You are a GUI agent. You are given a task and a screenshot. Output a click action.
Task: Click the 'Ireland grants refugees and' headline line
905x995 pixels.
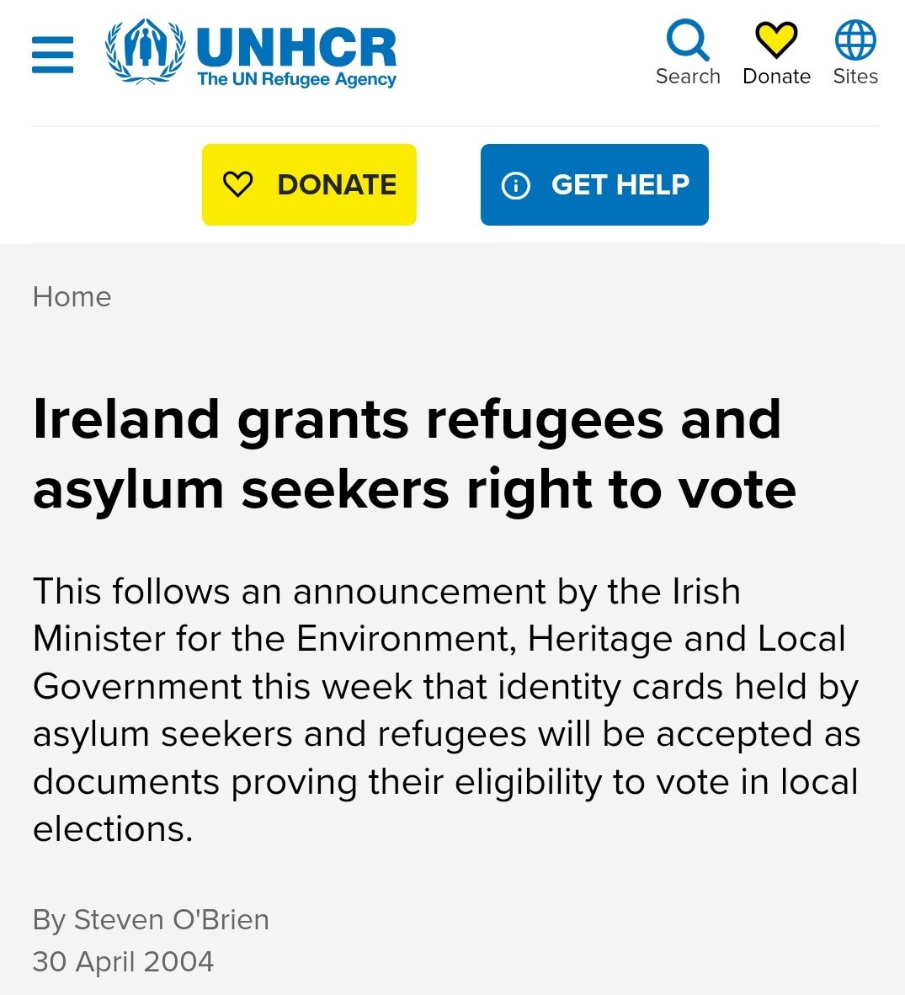(x=407, y=419)
